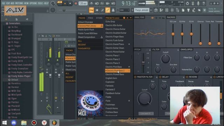
Task: Click the MASTER FILTER Cutoff knob
Action: 145,98
